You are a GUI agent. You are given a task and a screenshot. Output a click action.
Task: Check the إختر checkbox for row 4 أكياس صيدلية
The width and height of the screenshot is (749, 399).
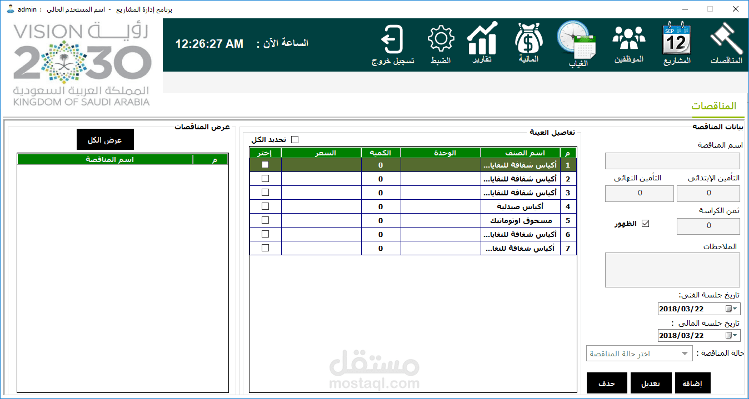click(265, 206)
